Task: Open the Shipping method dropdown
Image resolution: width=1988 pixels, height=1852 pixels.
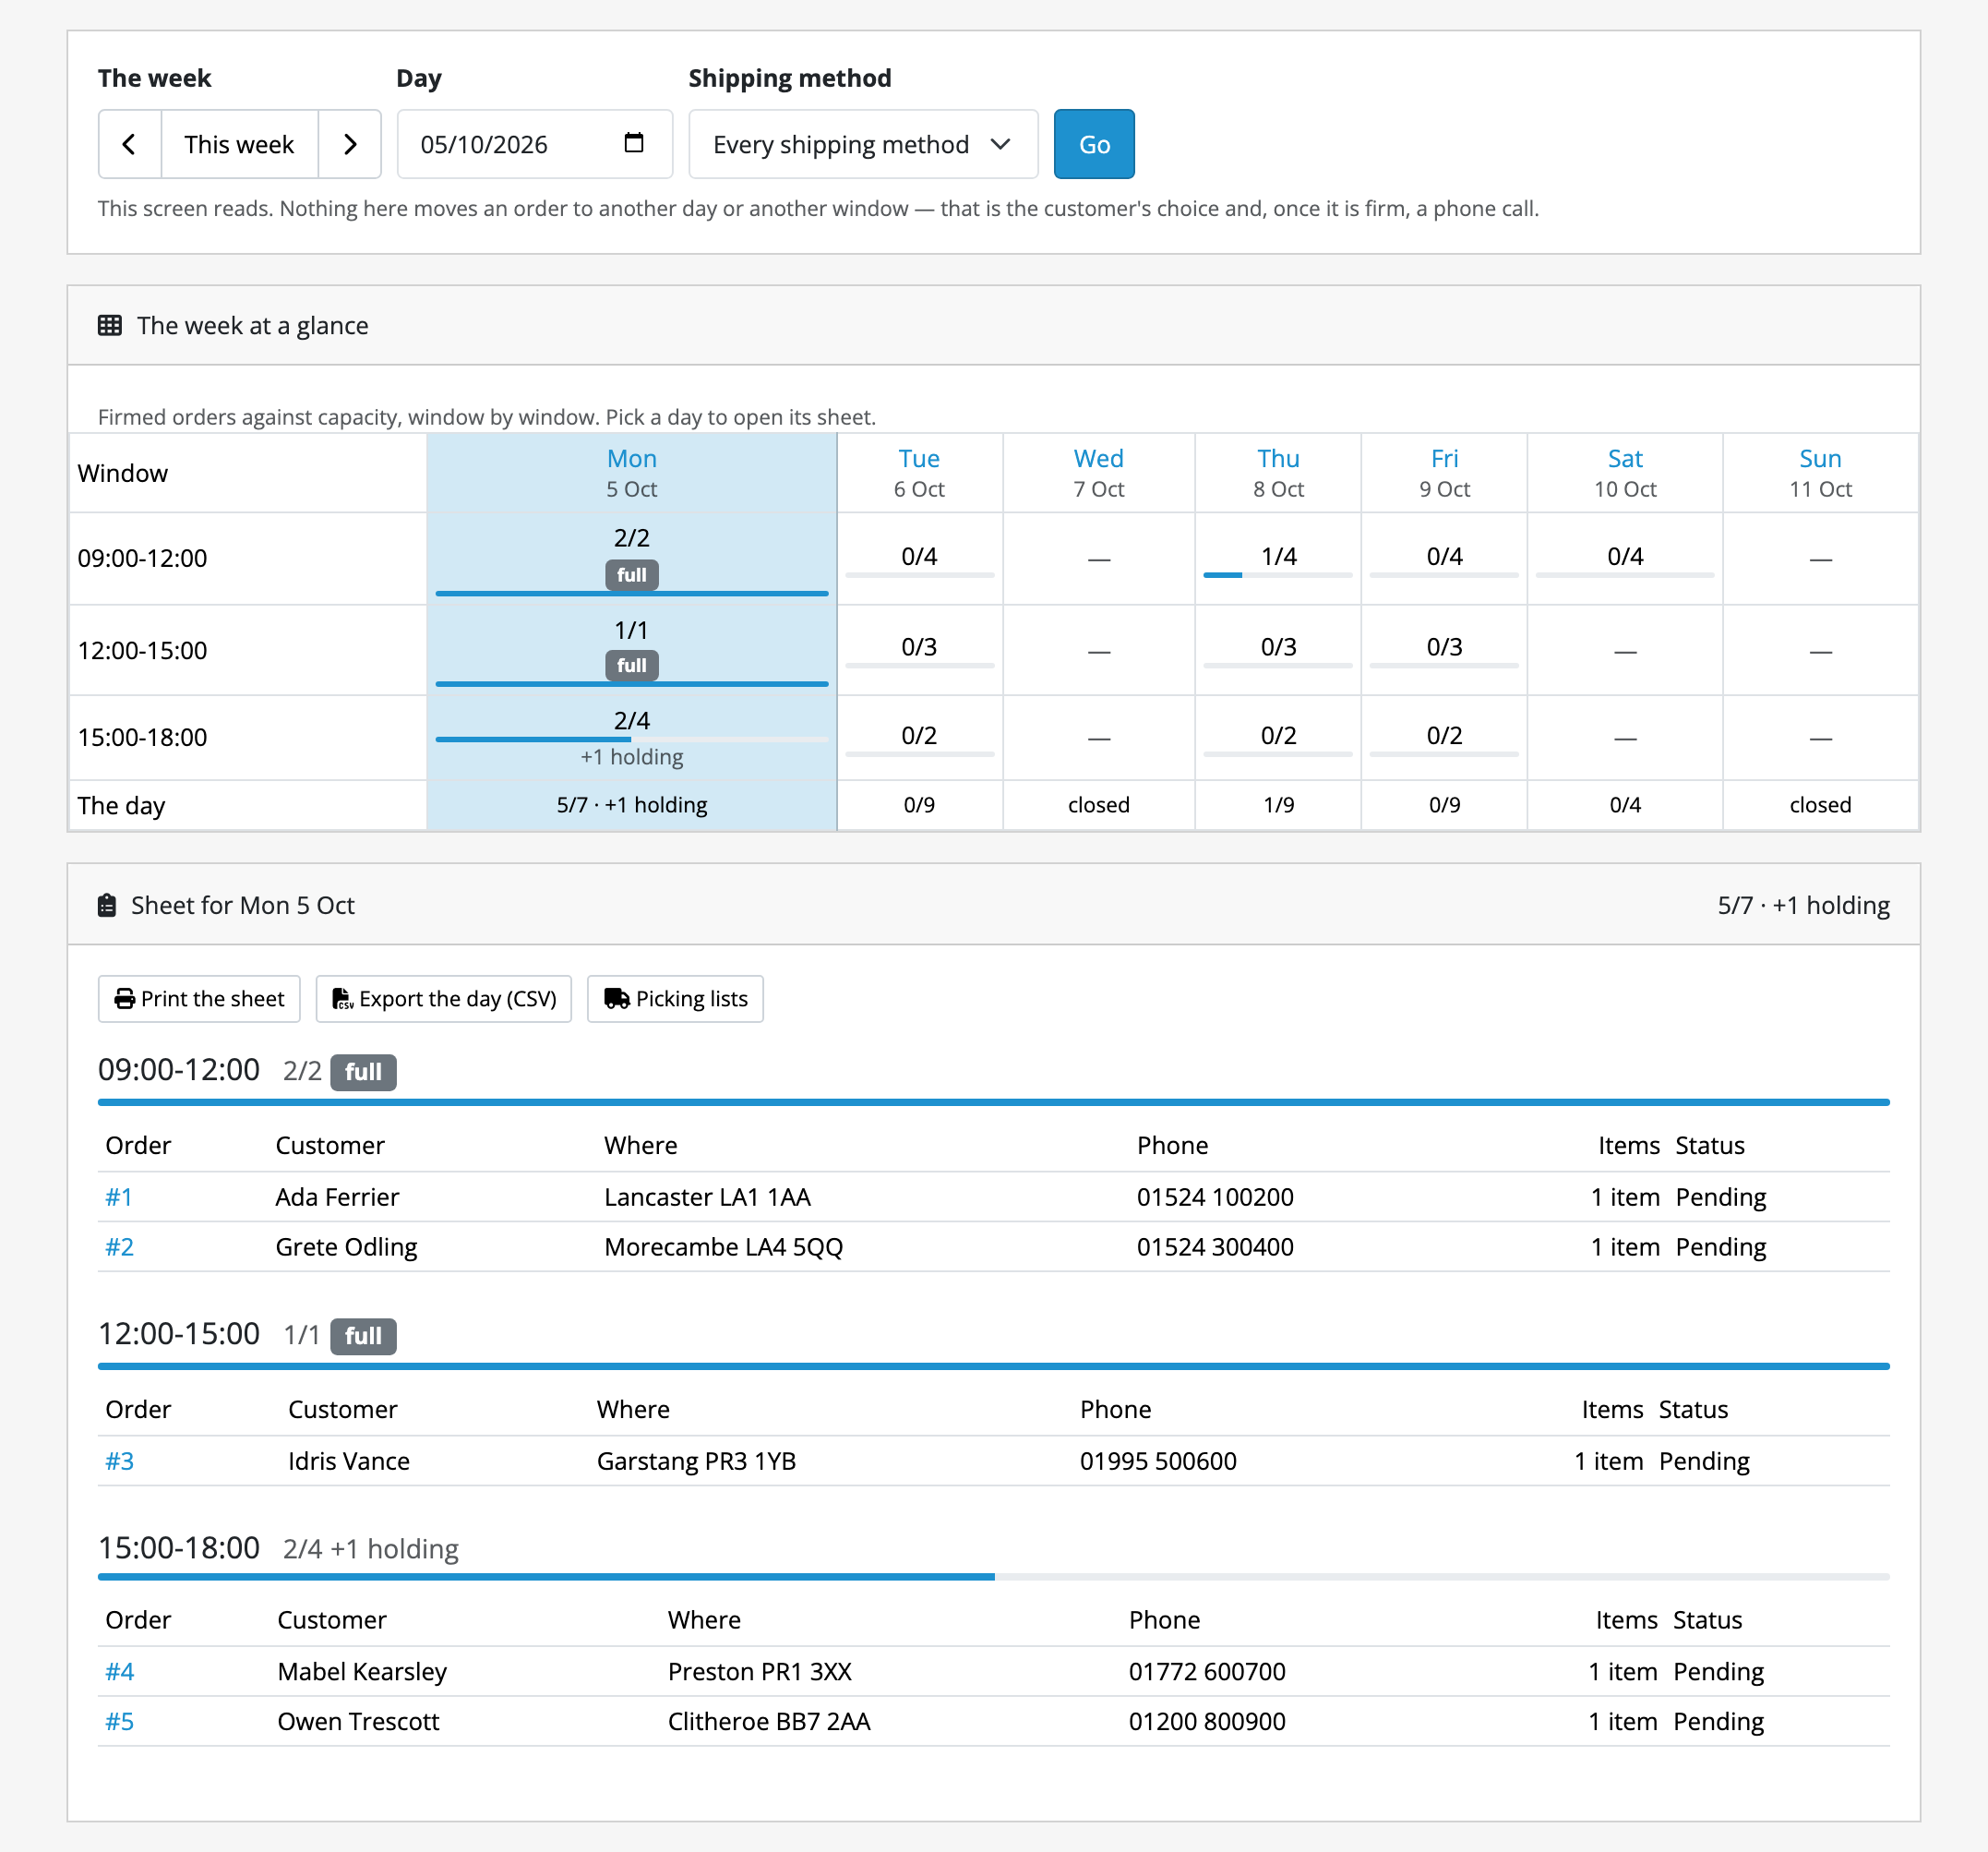Action: point(863,144)
